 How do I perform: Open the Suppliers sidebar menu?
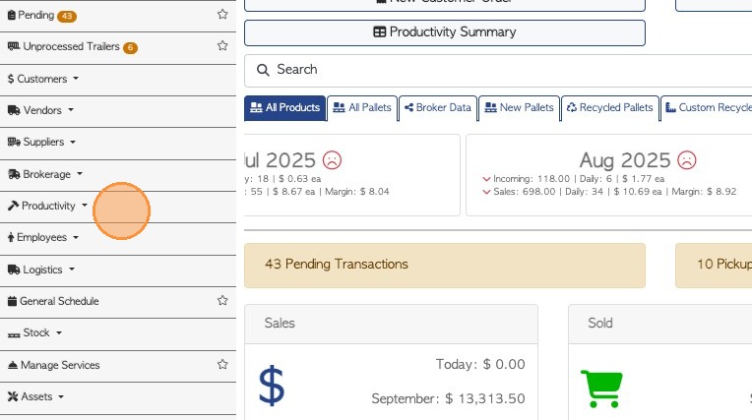point(42,143)
